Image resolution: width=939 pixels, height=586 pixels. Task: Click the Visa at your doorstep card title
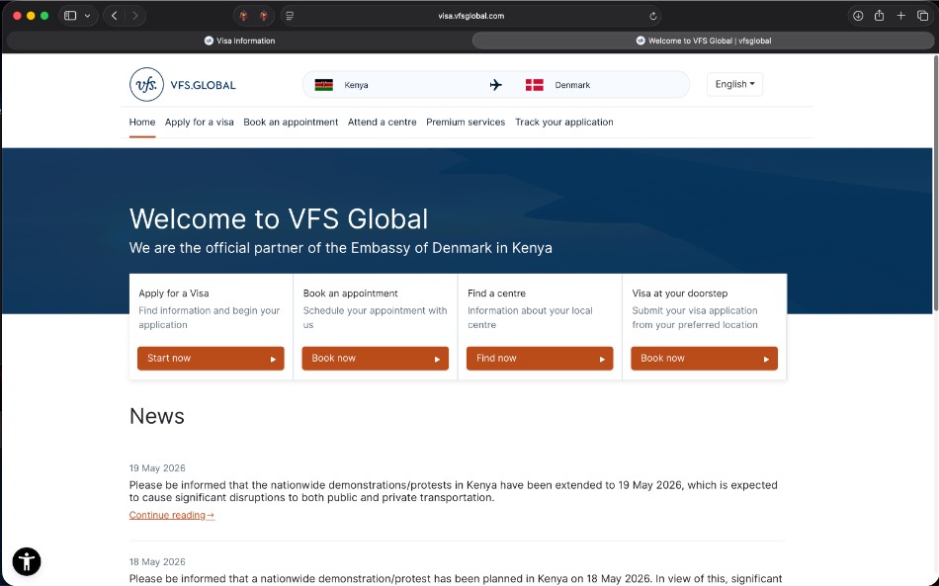680,293
